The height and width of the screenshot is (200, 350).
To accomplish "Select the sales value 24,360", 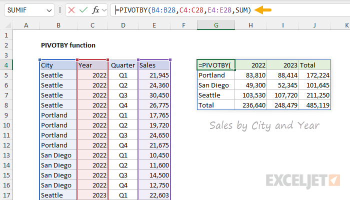I will coord(154,85).
